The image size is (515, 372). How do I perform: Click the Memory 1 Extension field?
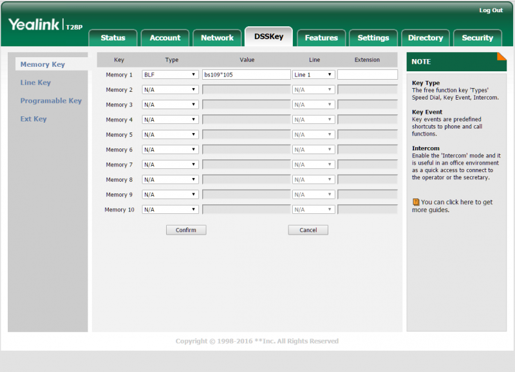(368, 75)
